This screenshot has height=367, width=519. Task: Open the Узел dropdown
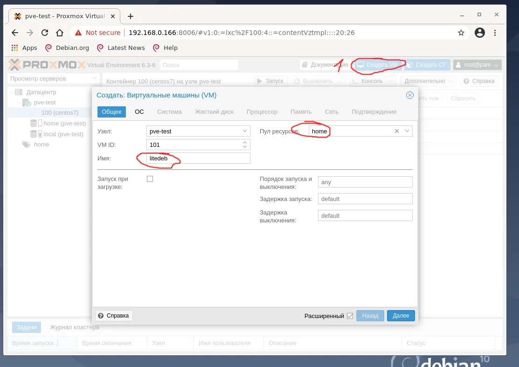click(245, 131)
